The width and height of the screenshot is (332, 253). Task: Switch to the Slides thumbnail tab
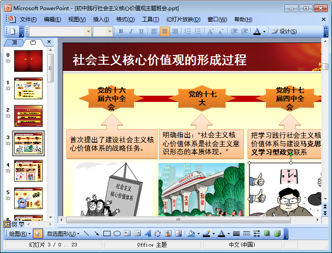[x=33, y=43]
